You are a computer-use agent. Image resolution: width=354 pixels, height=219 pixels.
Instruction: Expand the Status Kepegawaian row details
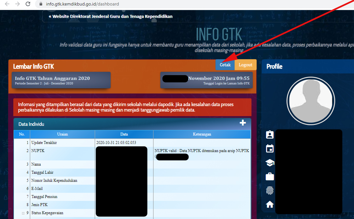click(23, 213)
